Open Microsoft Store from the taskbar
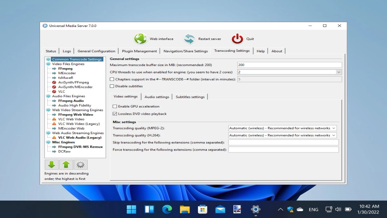Viewport: 387px width, 218px height. pyautogui.click(x=202, y=209)
